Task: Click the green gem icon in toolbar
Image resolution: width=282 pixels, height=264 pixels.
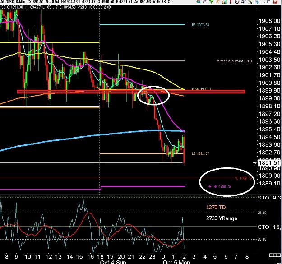Action: click(x=211, y=2)
